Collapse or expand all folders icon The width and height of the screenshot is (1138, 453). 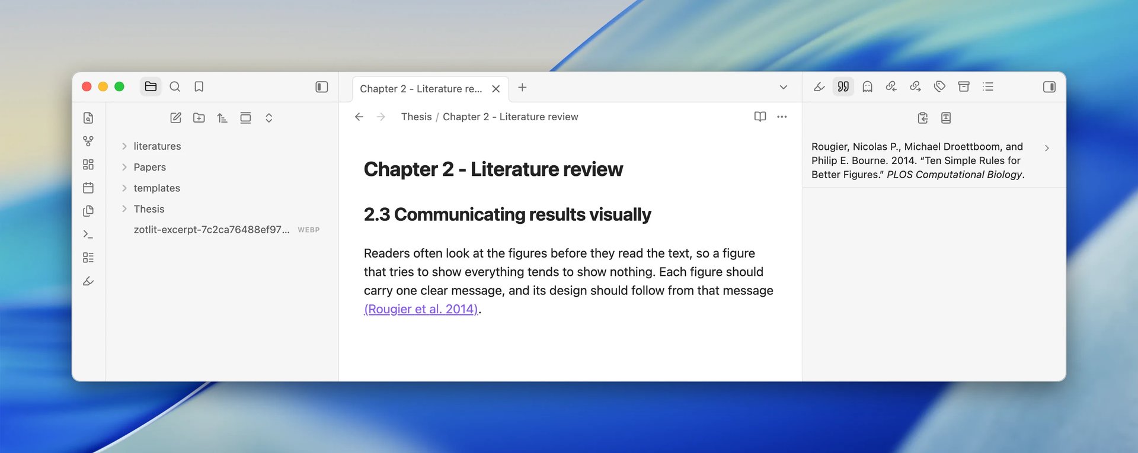pyautogui.click(x=268, y=118)
